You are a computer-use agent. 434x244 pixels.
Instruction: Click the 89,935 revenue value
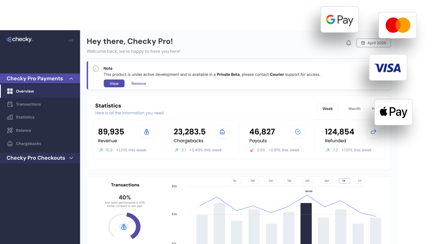pyautogui.click(x=111, y=132)
